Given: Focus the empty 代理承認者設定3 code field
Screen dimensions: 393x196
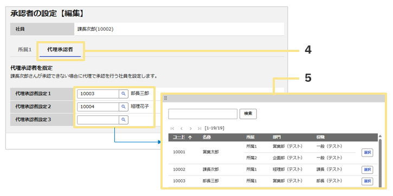Looking at the screenshot, I should (98, 120).
